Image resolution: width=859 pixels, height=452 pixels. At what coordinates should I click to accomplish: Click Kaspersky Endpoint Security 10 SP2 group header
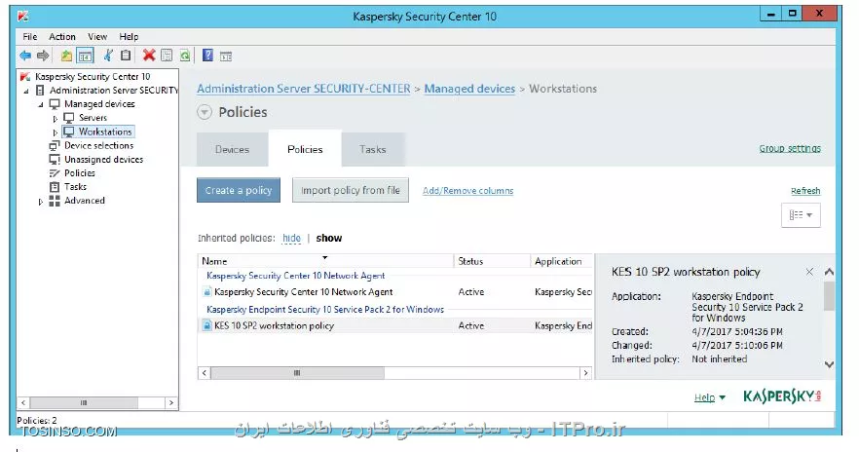tap(325, 310)
